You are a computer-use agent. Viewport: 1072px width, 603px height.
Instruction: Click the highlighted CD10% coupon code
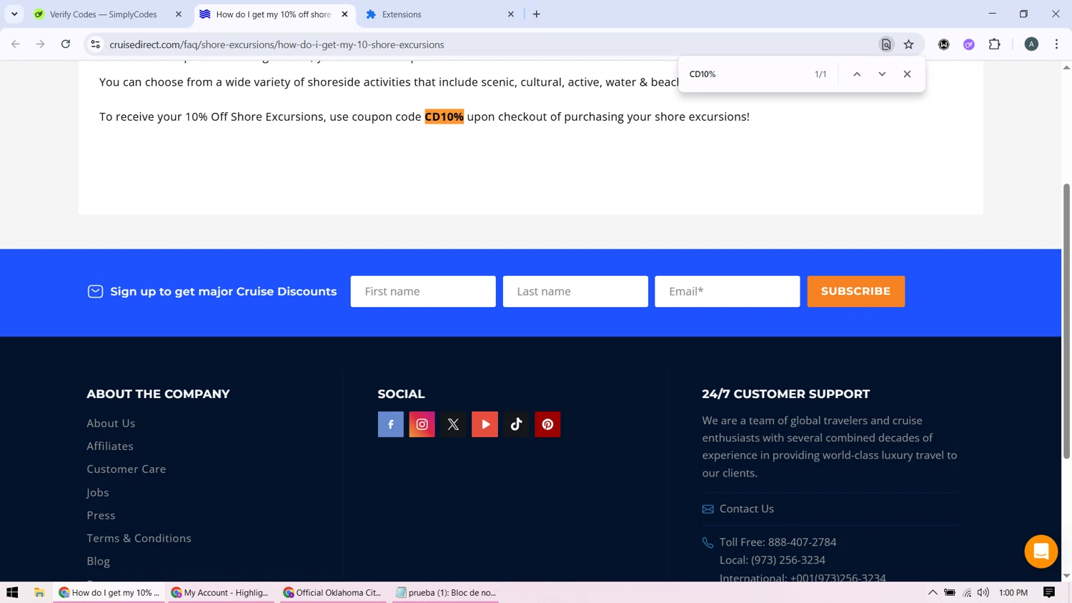(444, 116)
